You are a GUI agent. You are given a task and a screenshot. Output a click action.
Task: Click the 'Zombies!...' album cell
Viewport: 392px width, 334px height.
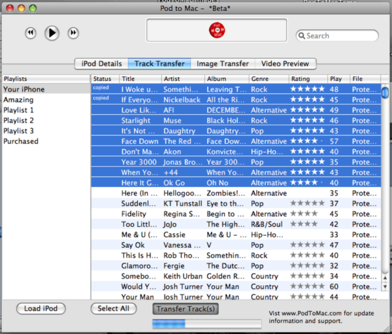pyautogui.click(x=226, y=193)
